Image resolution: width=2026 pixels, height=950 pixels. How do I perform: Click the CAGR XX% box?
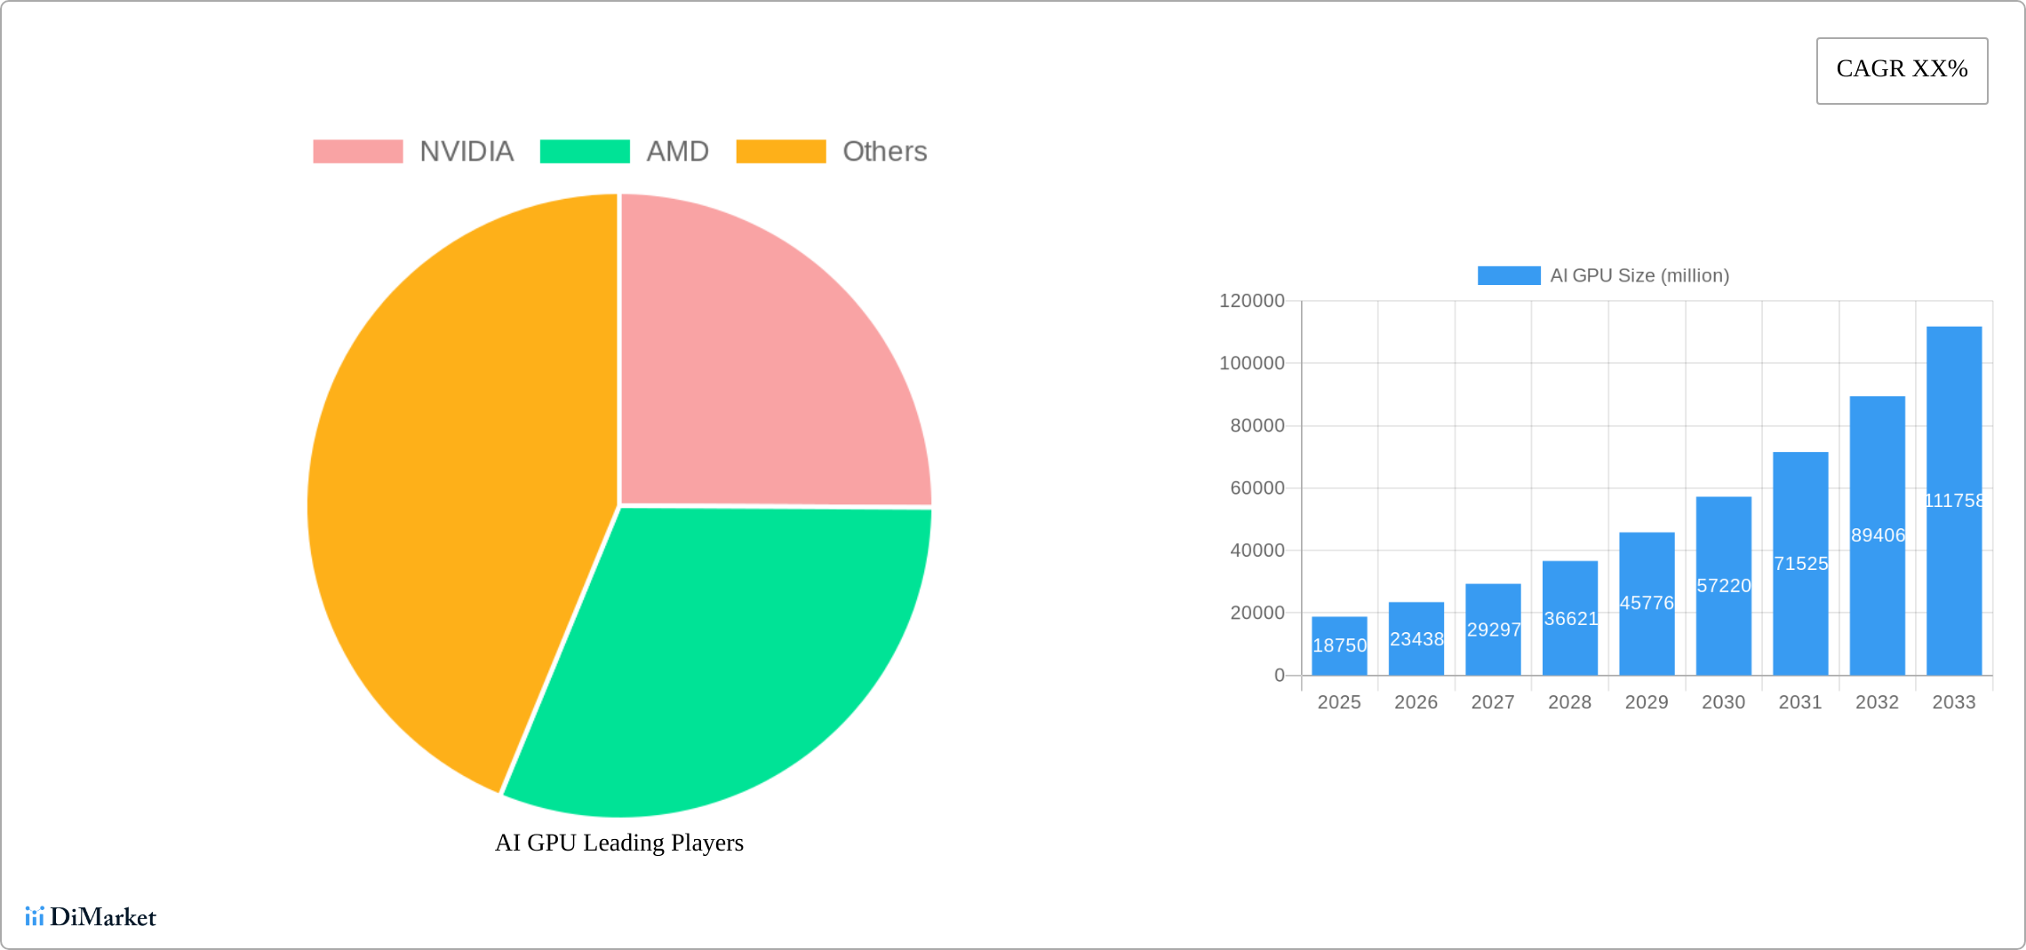pos(1902,70)
